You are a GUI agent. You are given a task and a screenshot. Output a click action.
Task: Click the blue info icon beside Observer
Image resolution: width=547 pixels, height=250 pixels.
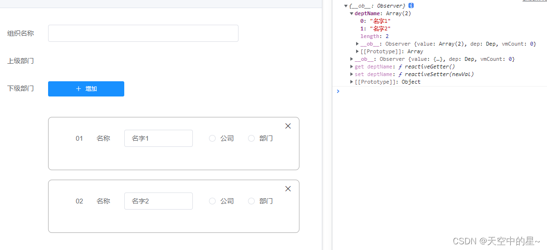coord(411,6)
